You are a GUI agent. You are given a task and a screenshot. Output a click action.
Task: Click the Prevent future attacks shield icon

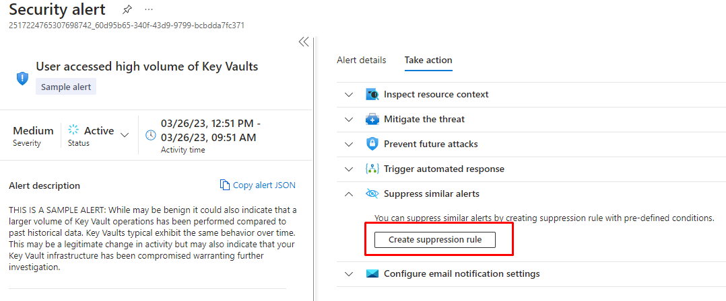tap(372, 144)
